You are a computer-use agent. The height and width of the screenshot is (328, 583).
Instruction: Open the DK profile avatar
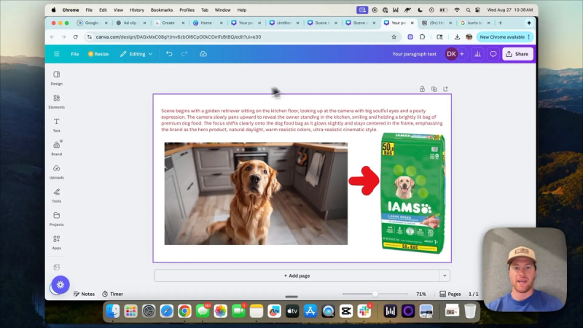click(451, 54)
